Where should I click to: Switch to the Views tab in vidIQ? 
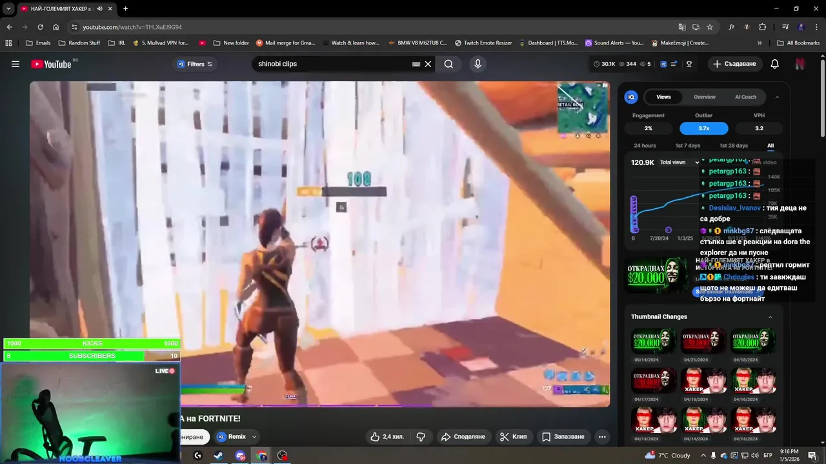pyautogui.click(x=663, y=97)
